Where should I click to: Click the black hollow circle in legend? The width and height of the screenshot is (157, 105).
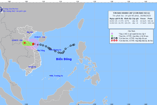point(114,38)
